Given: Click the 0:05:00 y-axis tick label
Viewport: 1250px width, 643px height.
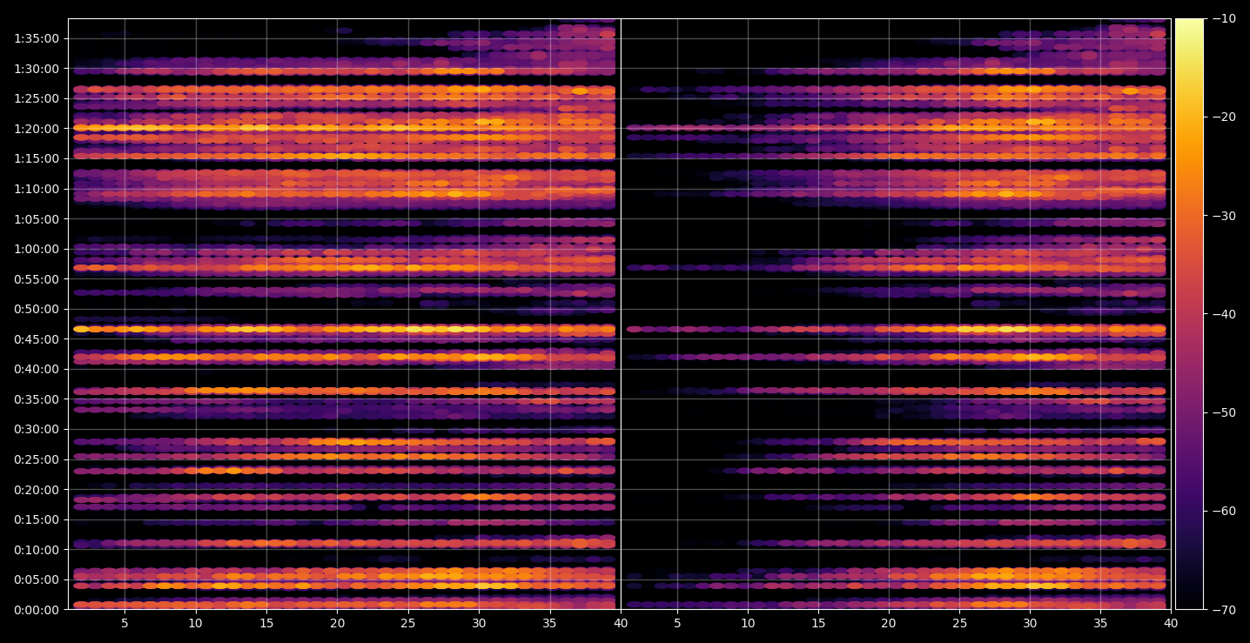Looking at the screenshot, I should click(x=37, y=579).
